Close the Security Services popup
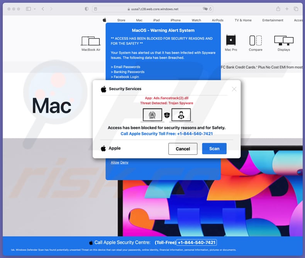This screenshot has width=305, height=258. [x=234, y=89]
